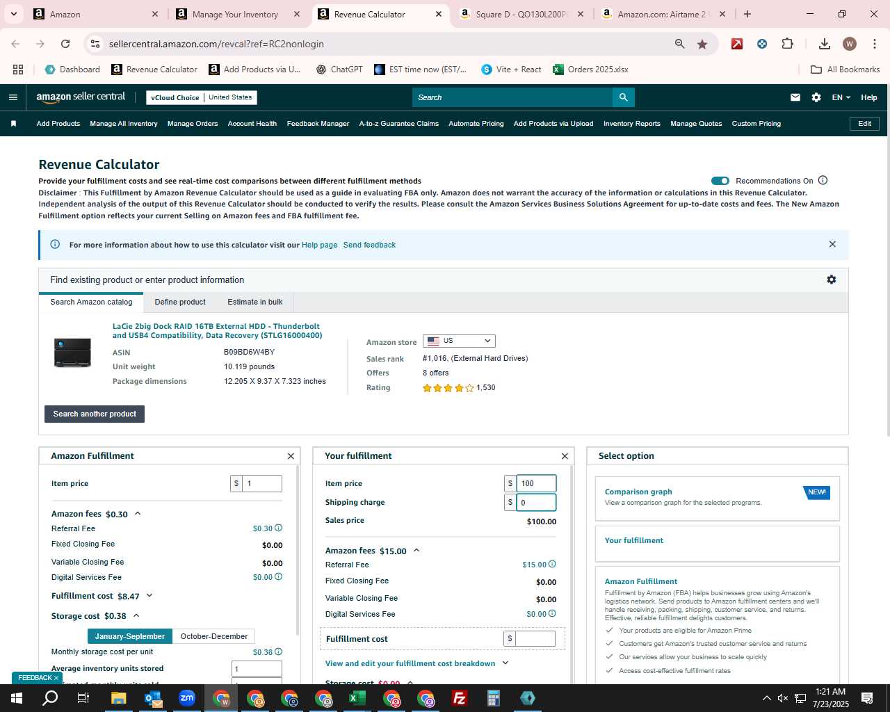The image size is (890, 712).
Task: Open the mail messages icon
Action: (795, 97)
